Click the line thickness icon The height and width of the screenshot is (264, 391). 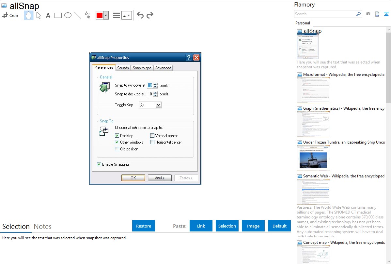tap(117, 15)
